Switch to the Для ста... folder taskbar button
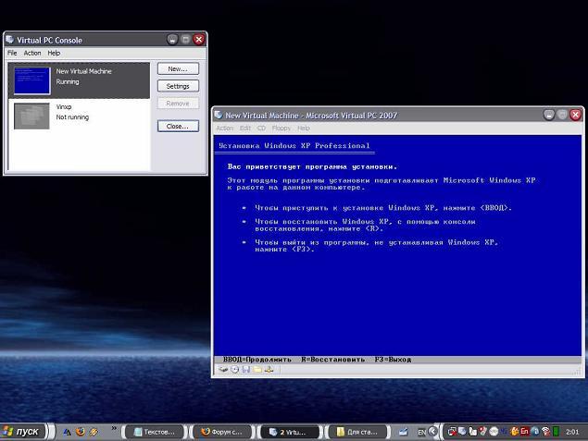 coord(357,432)
